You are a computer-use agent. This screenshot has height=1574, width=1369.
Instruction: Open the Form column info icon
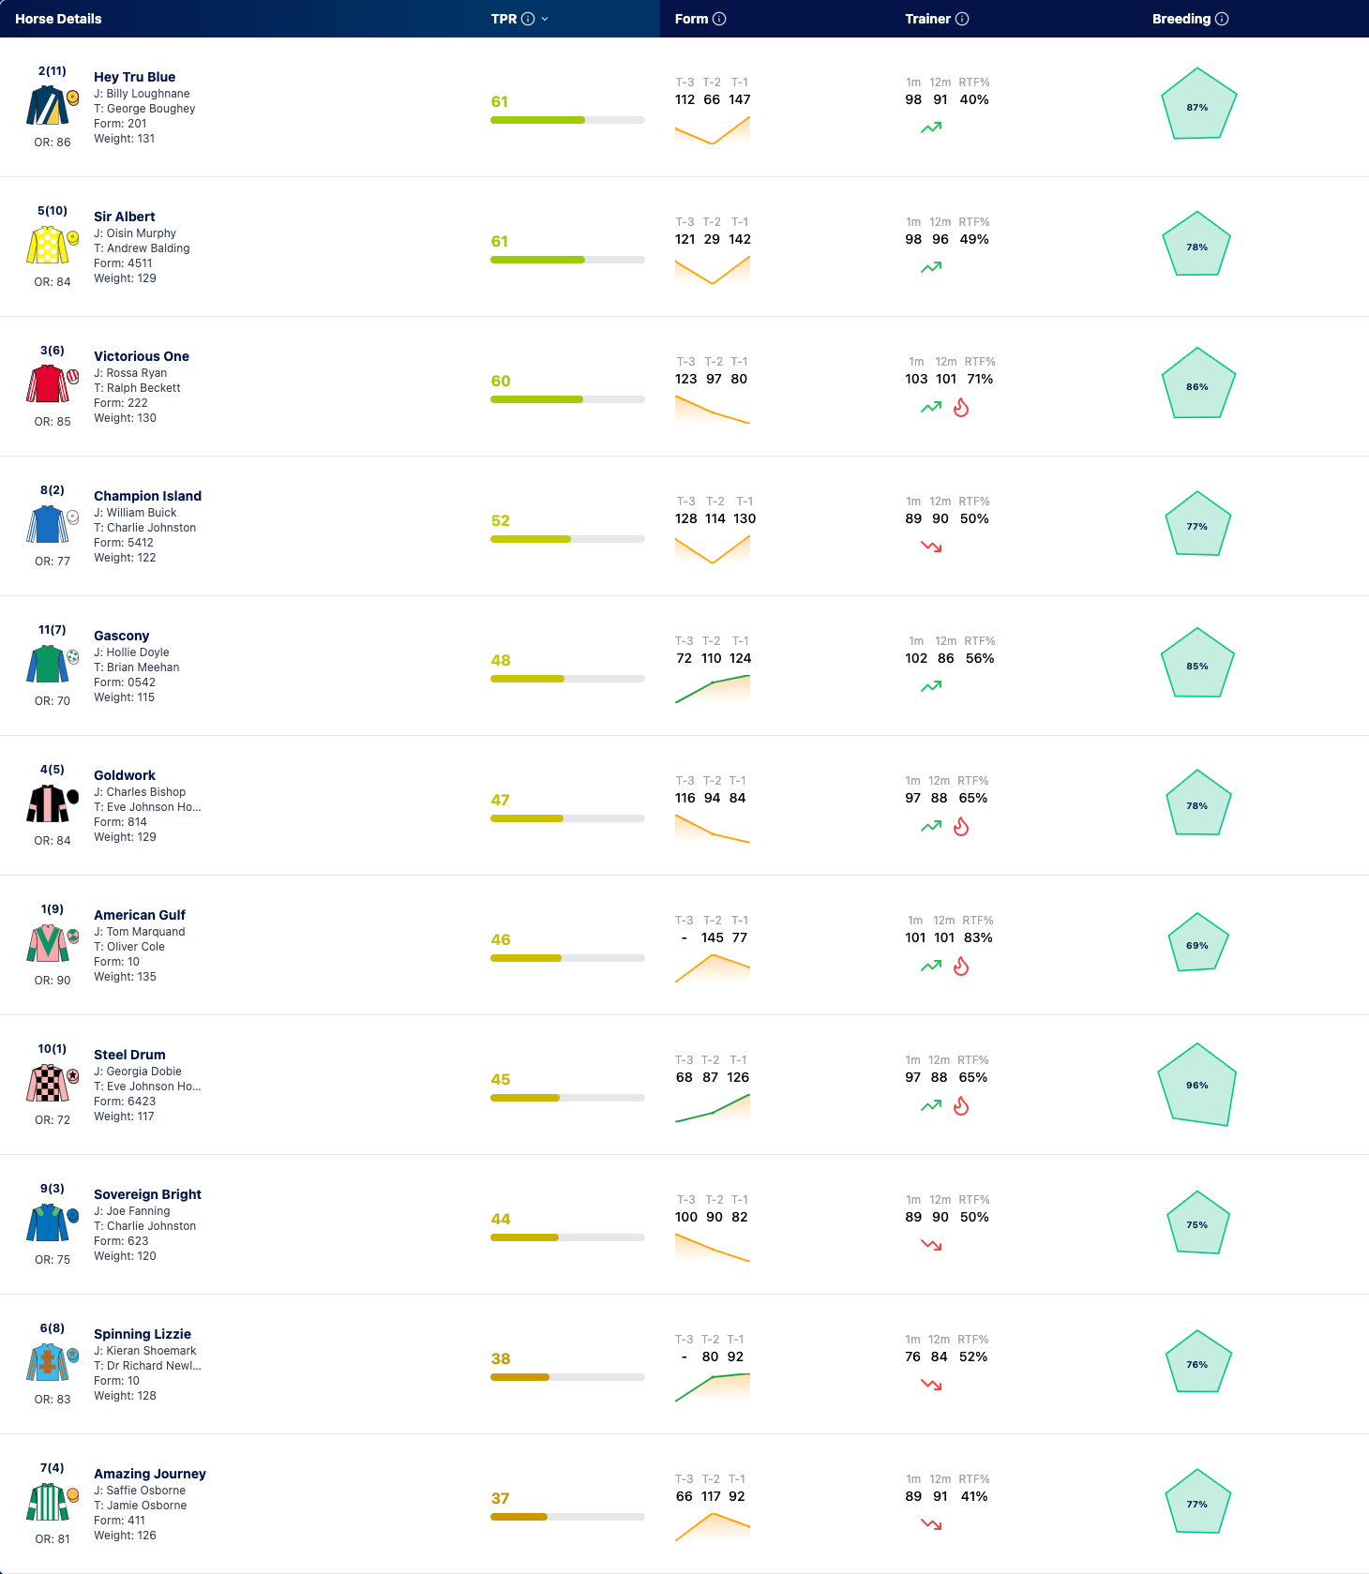coord(719,19)
